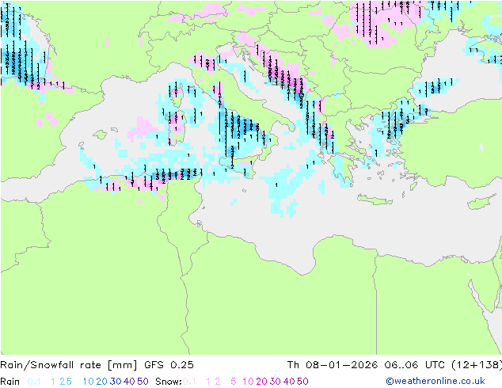
Task: Click the "06..06 UTC" time label
Action: (x=414, y=365)
